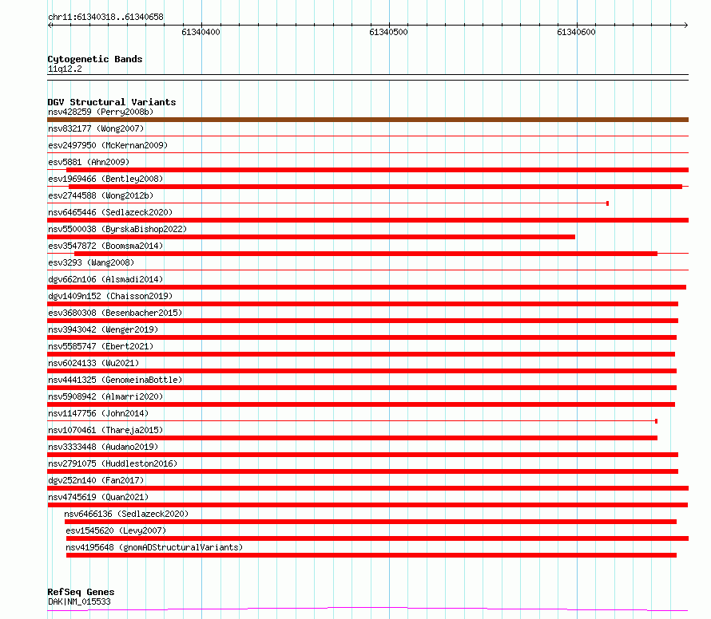This screenshot has height=619, width=711.
Task: Click the red bar under nsv5500038 (ByrskaBishop2022)
Action: [311, 237]
